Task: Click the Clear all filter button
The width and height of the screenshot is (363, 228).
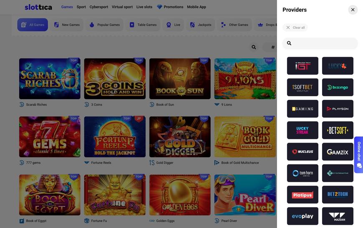Action: (x=295, y=28)
